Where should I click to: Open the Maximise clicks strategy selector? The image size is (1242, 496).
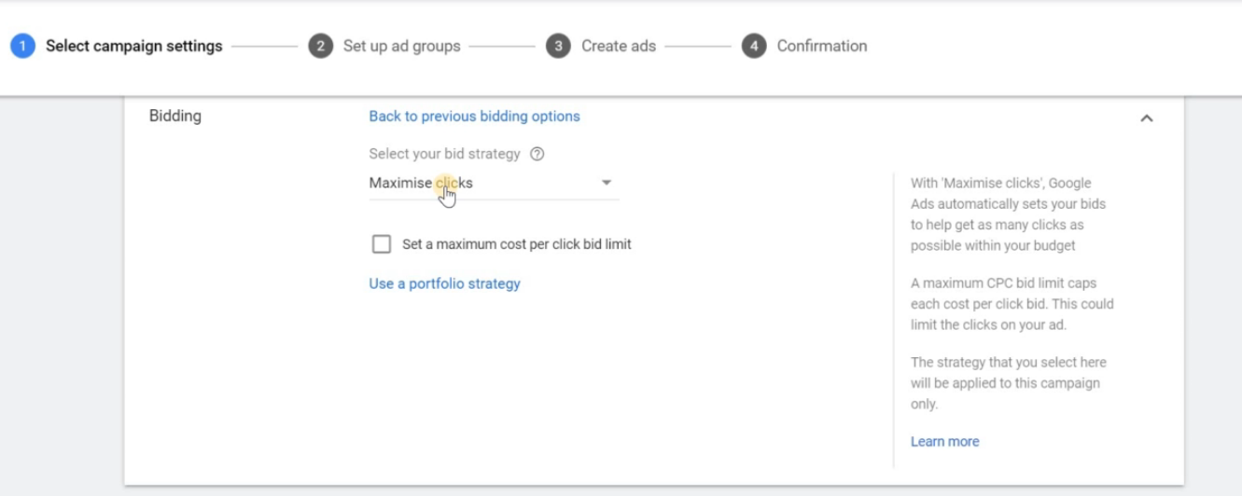pos(421,183)
